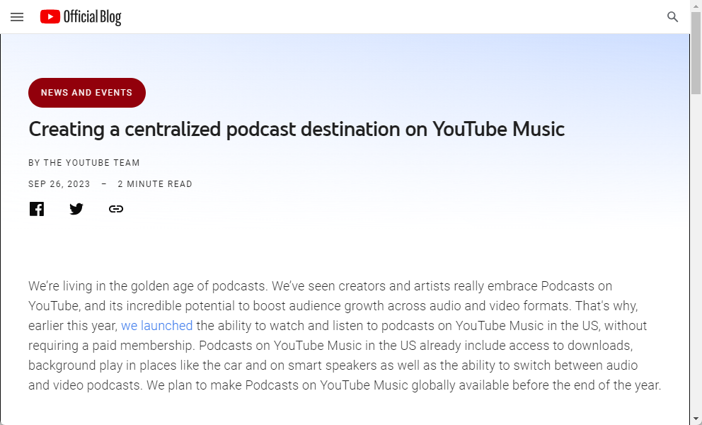Viewport: 702px width, 425px height.
Task: Copy the article link icon
Action: 115,208
